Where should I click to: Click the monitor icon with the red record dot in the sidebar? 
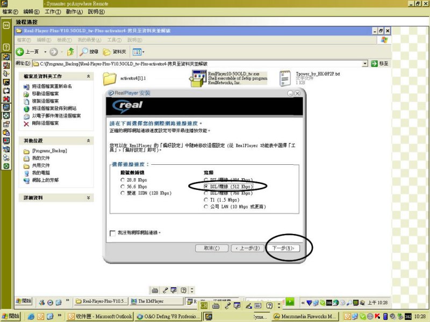point(6,141)
